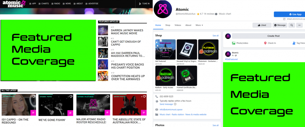Viewport: 305px width, 127px height.
Task: Select the Home tab on Facebook page
Action: [158, 25]
